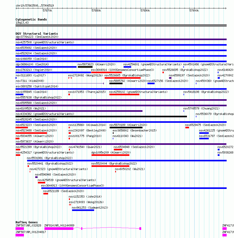
Task: Select nsv6050202 (Wu2021) variant
Action: pyautogui.click(x=130, y=169)
